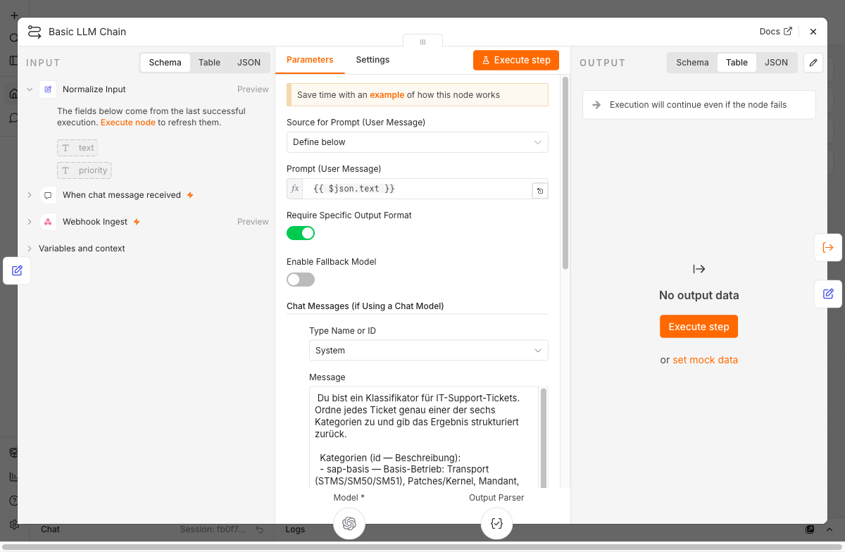Open Docs external link
Image resolution: width=845 pixels, height=552 pixels.
(775, 32)
